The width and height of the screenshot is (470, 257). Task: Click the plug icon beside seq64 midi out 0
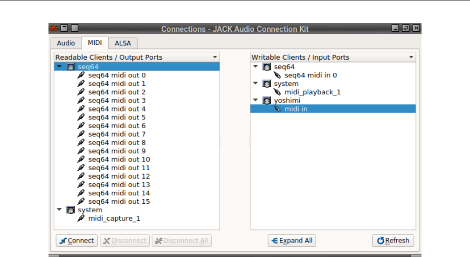tap(81, 75)
